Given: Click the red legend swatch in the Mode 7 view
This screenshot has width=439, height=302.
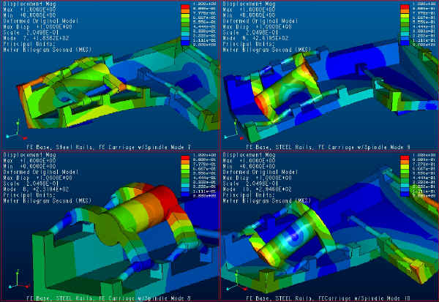Looking at the screenshot, I should (x=185, y=7).
